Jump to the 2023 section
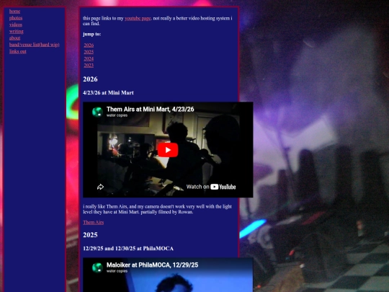The height and width of the screenshot is (292, 389). tap(89, 66)
